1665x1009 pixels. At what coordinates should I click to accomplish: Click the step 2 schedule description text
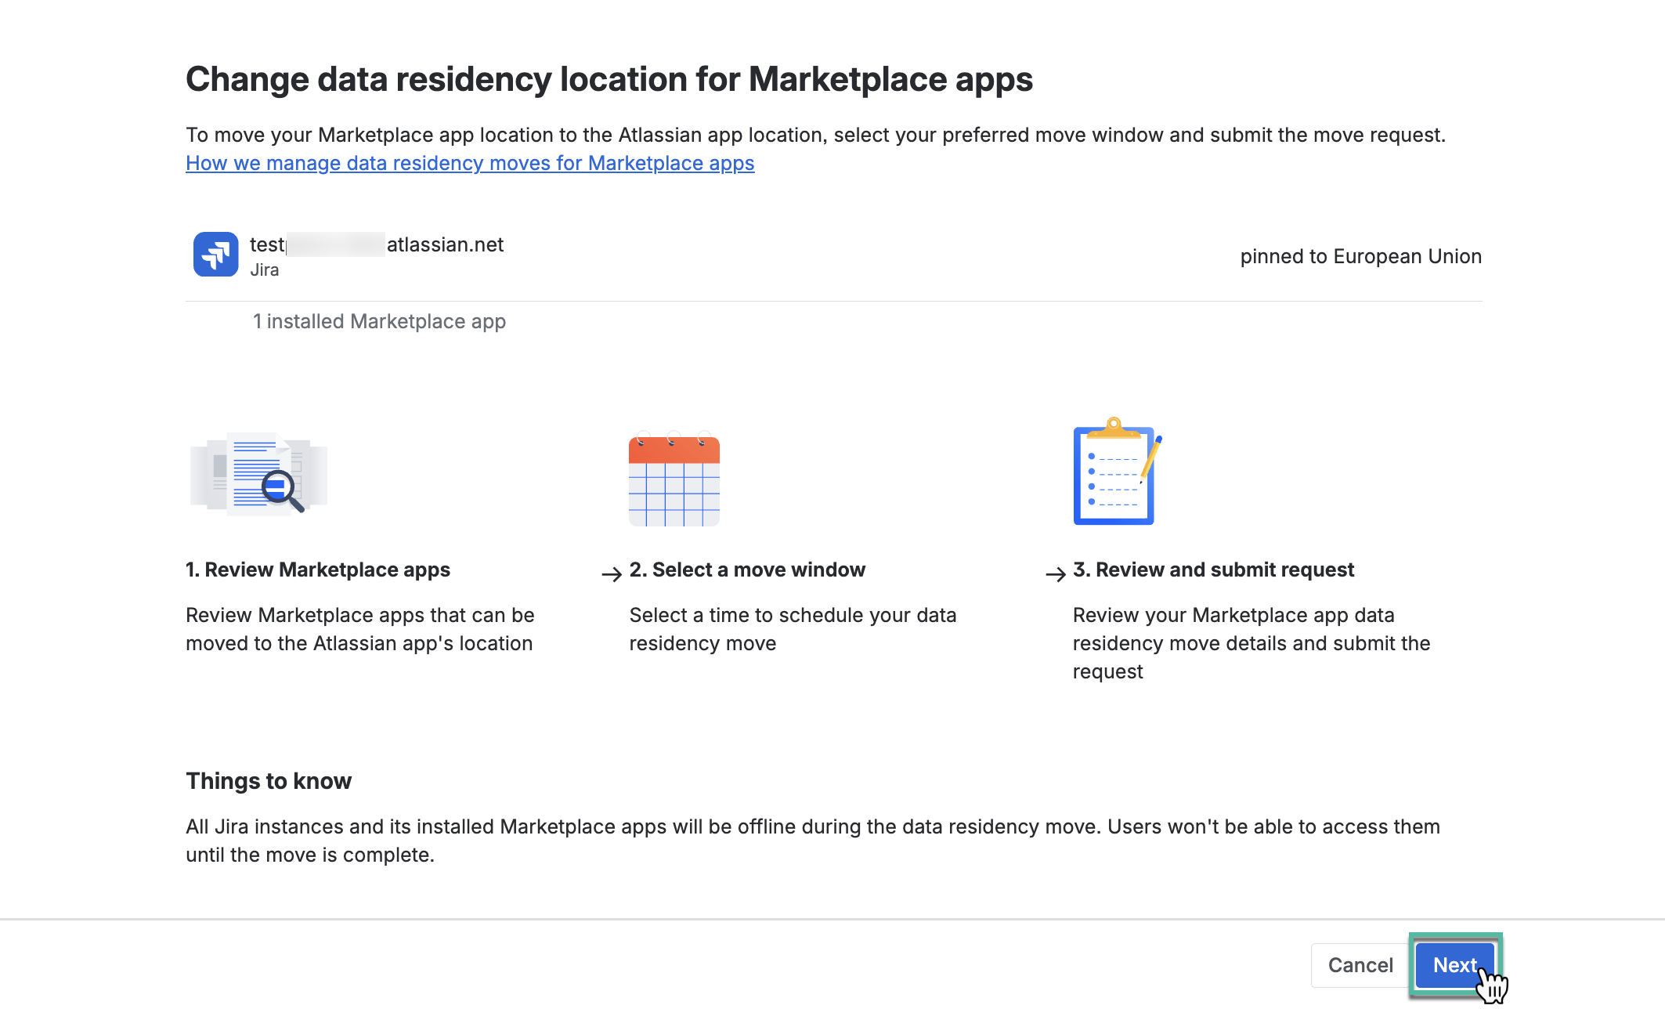(x=793, y=629)
